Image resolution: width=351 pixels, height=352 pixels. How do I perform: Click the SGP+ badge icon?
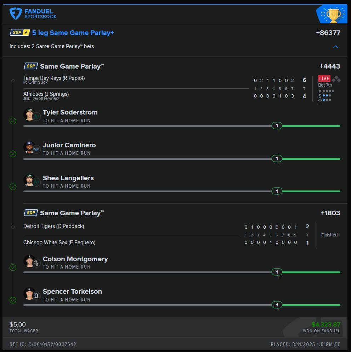point(20,33)
